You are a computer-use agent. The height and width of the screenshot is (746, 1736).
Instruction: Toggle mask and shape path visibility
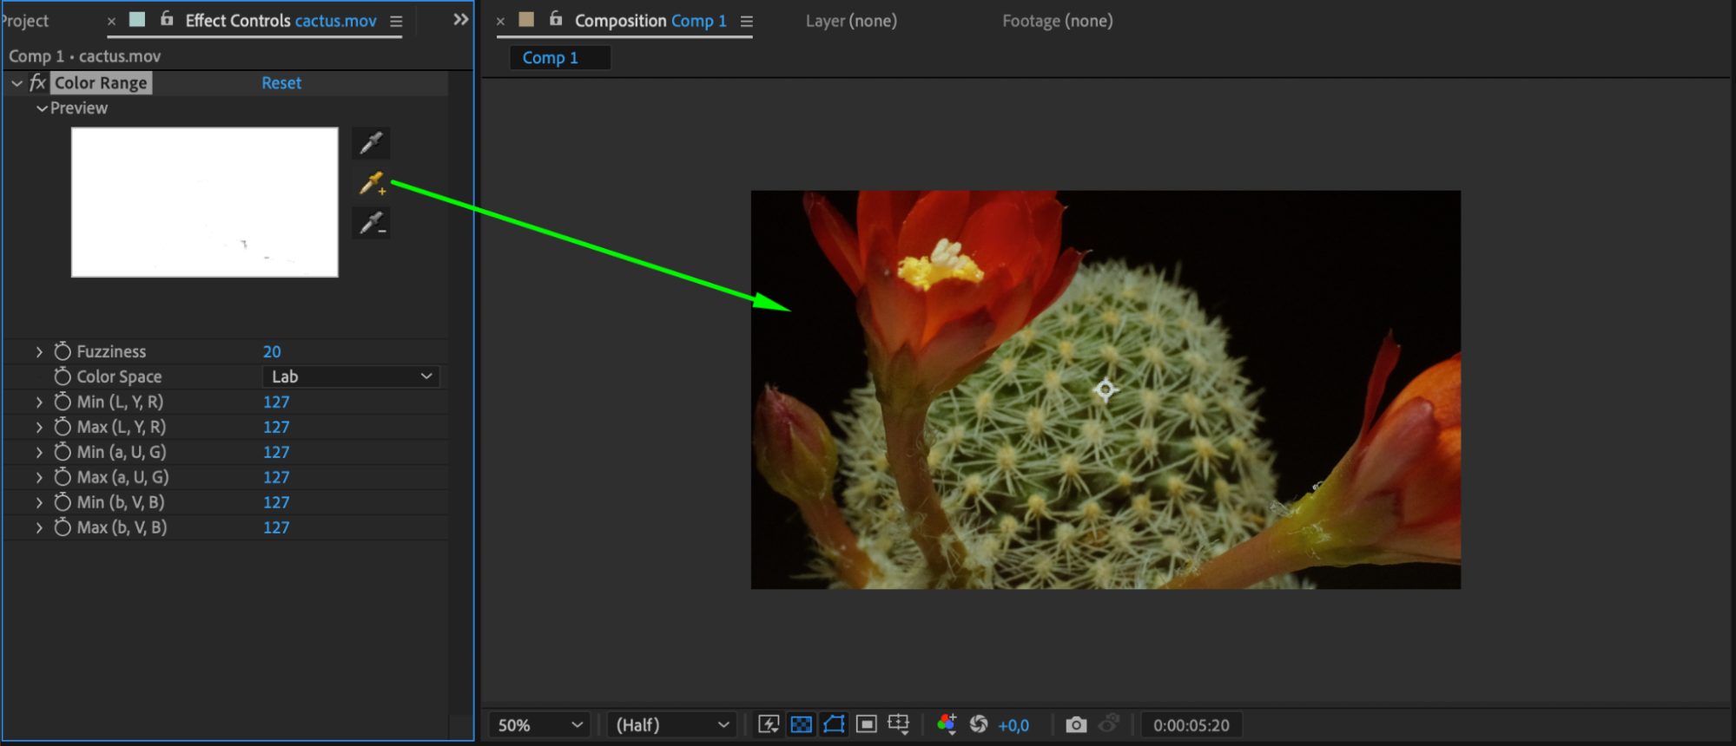click(x=834, y=724)
